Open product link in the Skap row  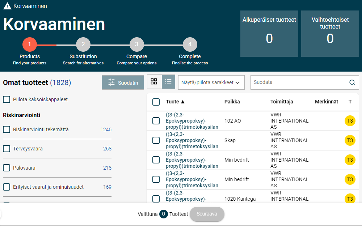(x=192, y=140)
